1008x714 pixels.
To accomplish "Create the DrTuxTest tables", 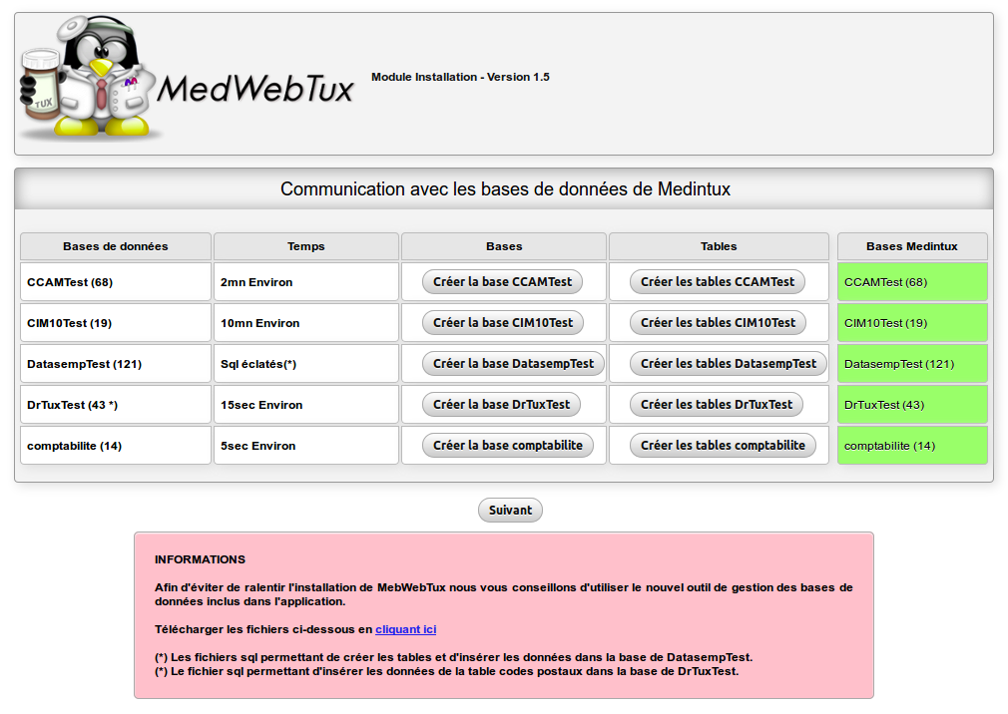I will pos(717,405).
